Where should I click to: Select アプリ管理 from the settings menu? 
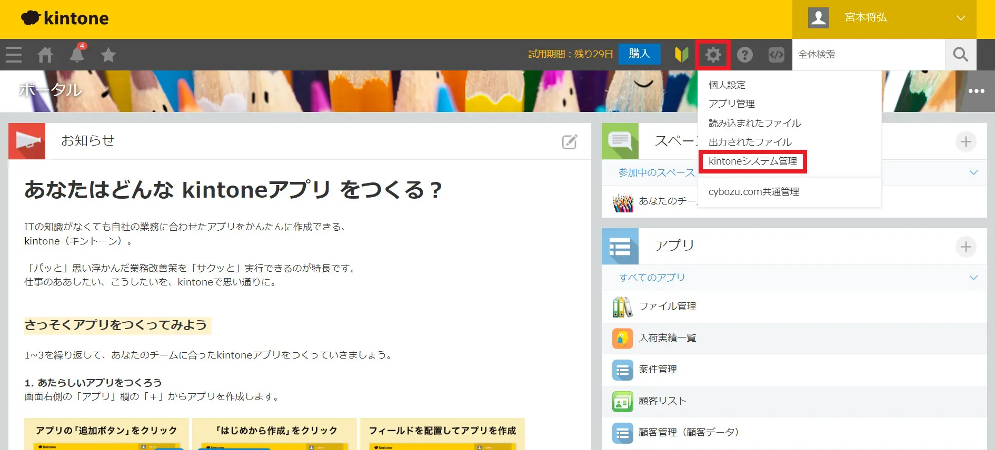coord(731,104)
